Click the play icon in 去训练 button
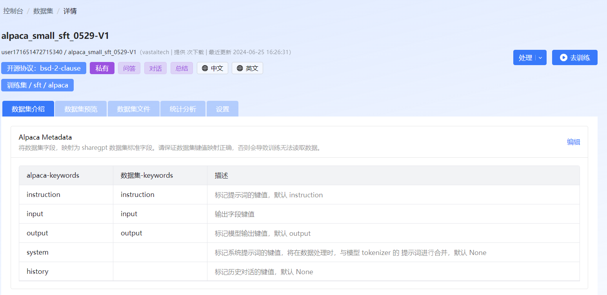 [x=563, y=58]
